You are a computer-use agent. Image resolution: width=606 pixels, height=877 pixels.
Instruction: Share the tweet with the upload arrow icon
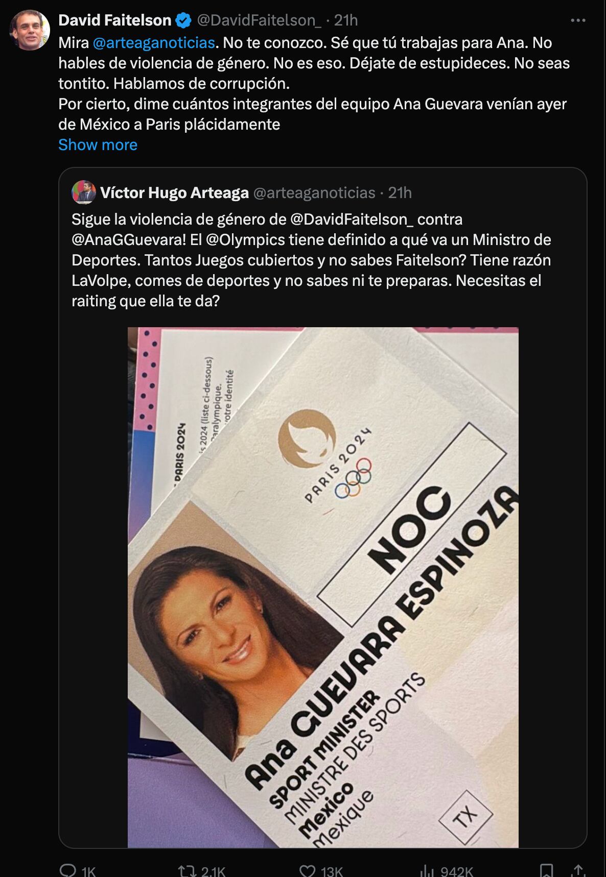click(578, 870)
